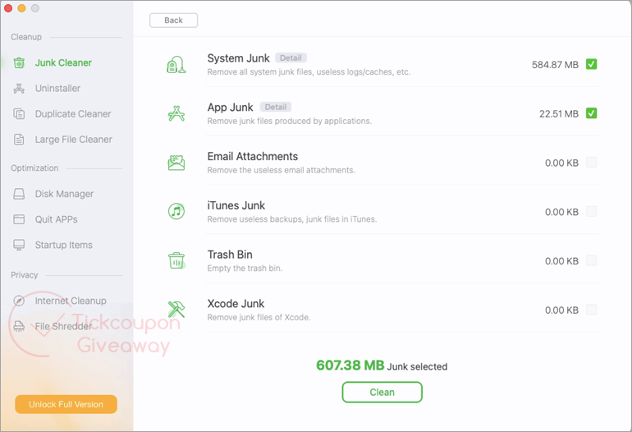Click 'Remove useless backups, junk files in iTunes.'
632x432 pixels.
coord(292,219)
